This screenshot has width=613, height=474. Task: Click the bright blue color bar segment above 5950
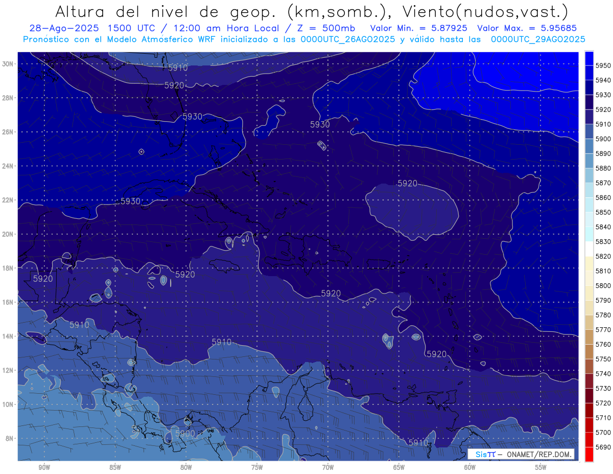[589, 58]
